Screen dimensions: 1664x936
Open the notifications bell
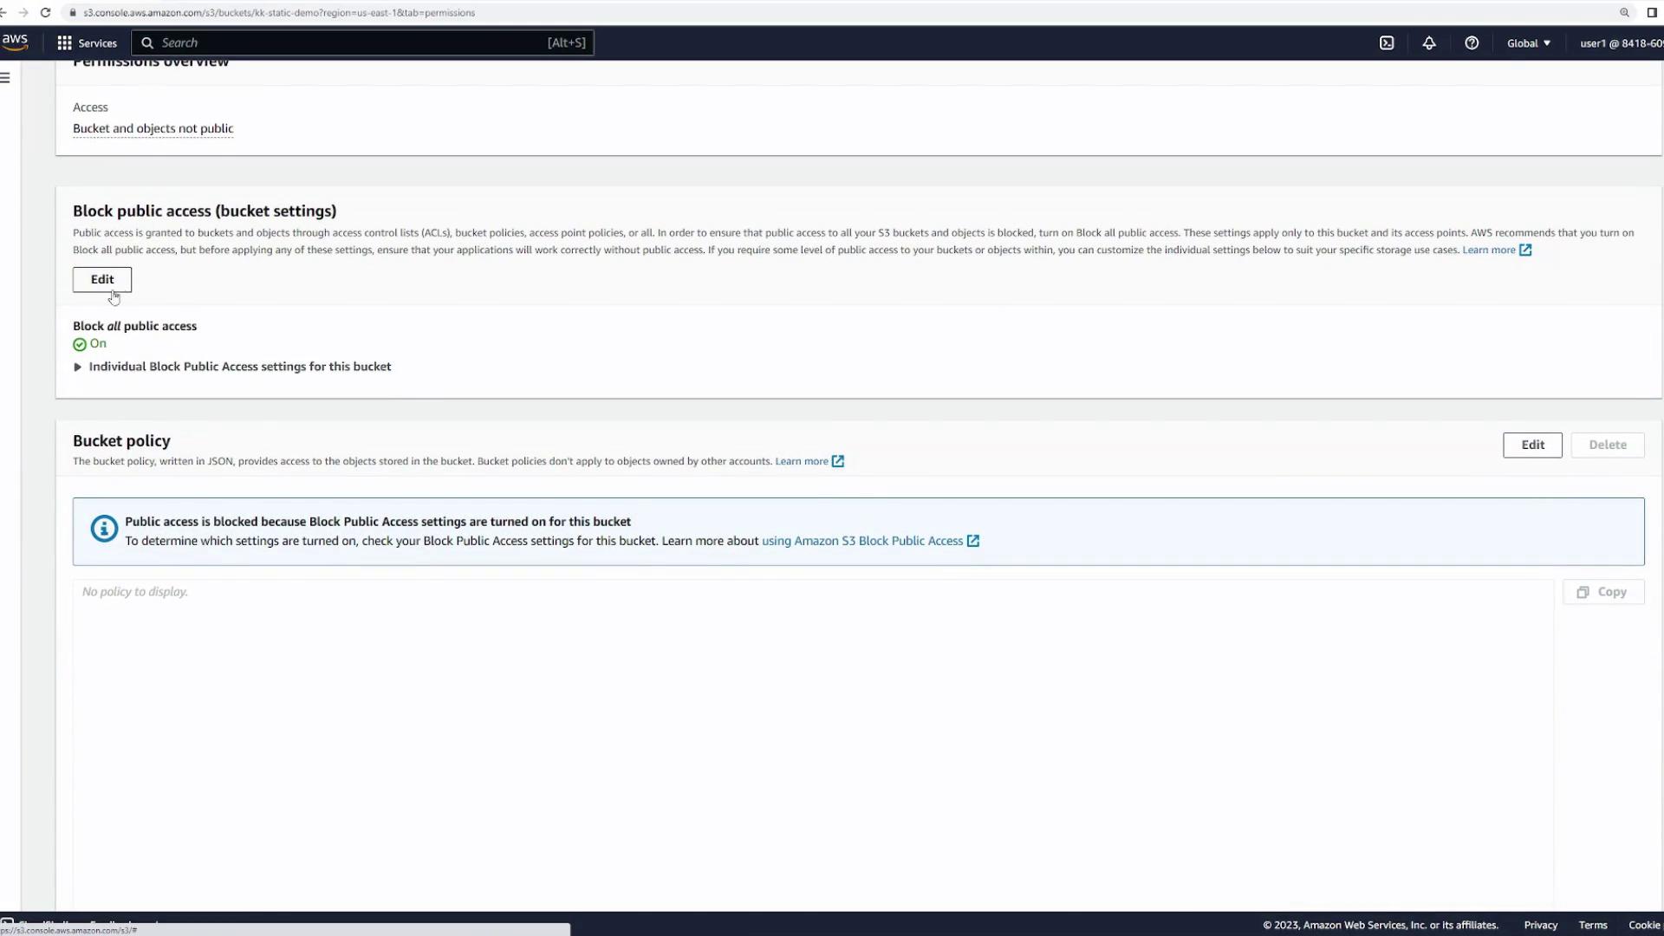tap(1429, 43)
